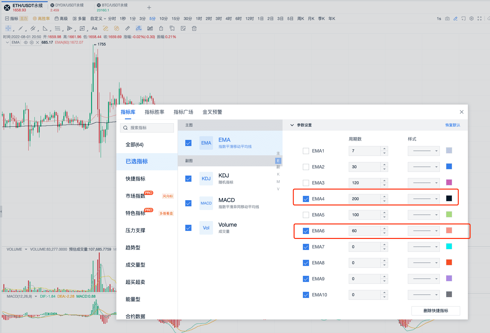Uncheck the MACD indicator checkbox

coord(188,203)
